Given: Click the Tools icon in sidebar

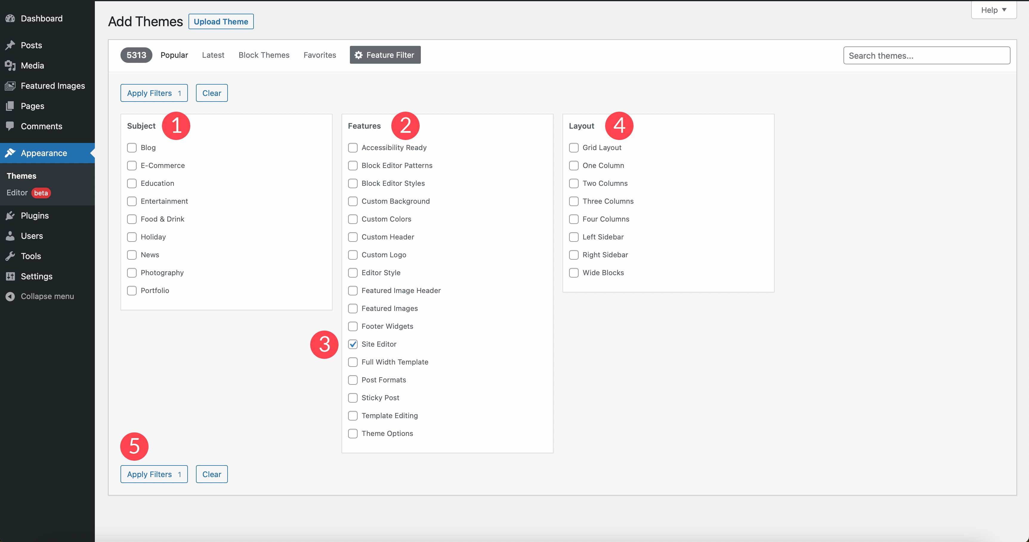Looking at the screenshot, I should (10, 256).
